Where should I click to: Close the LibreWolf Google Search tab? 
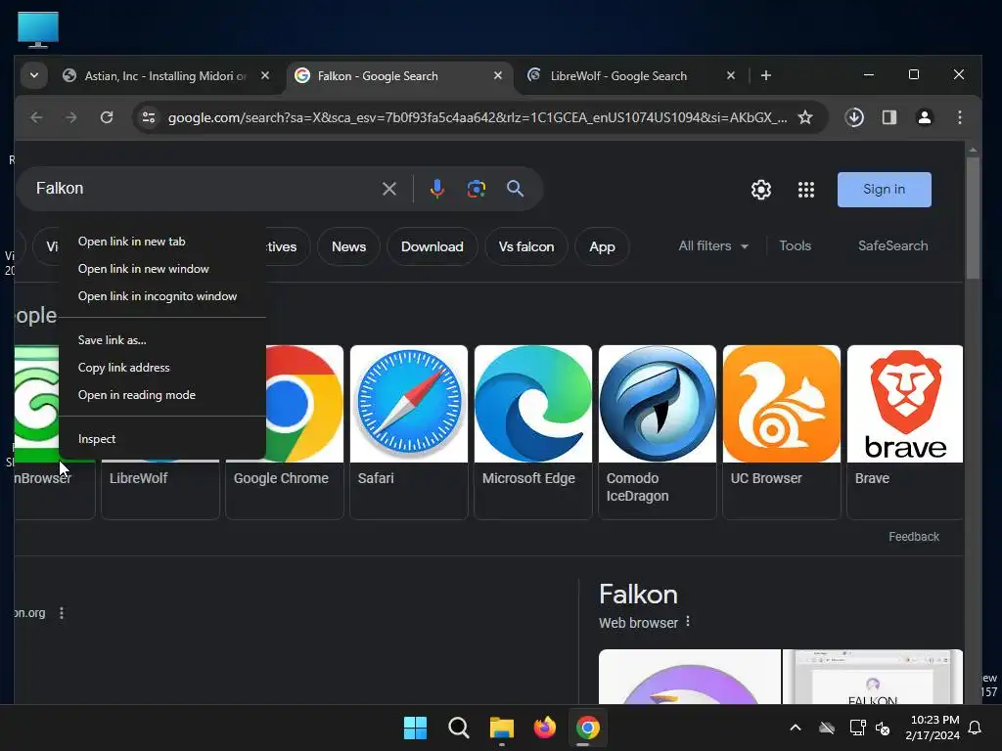click(730, 75)
